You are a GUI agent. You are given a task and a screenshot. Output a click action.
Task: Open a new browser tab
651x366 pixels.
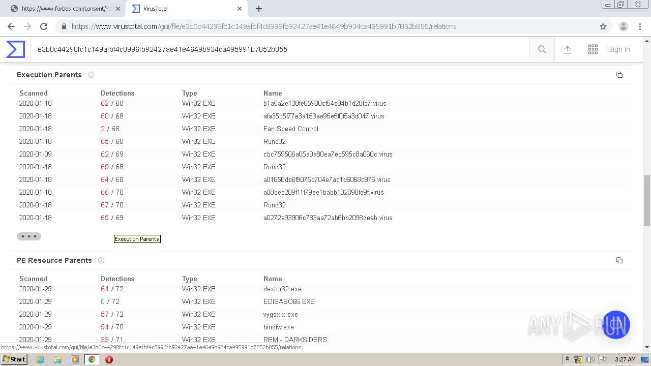click(x=259, y=9)
